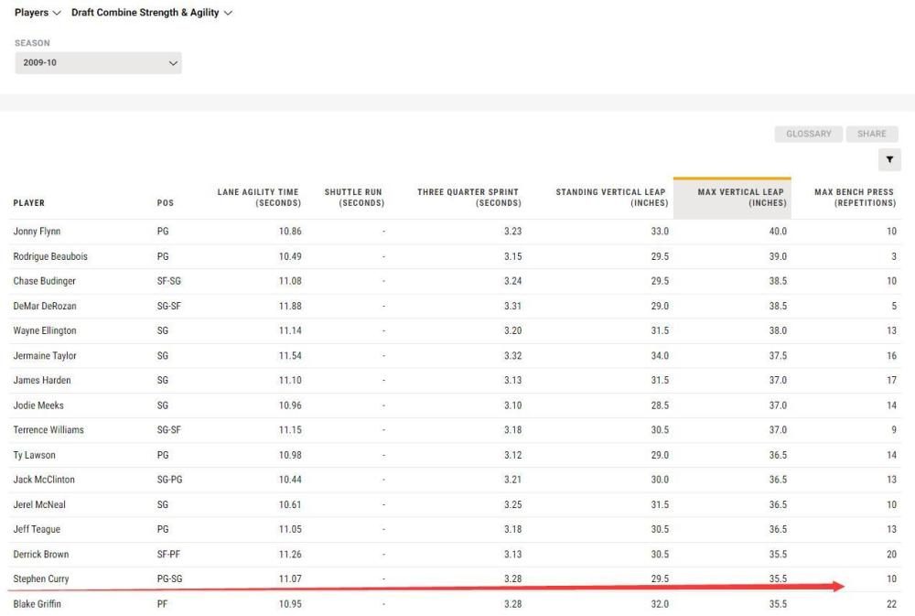Sort by Shuttle Run column header

(354, 198)
